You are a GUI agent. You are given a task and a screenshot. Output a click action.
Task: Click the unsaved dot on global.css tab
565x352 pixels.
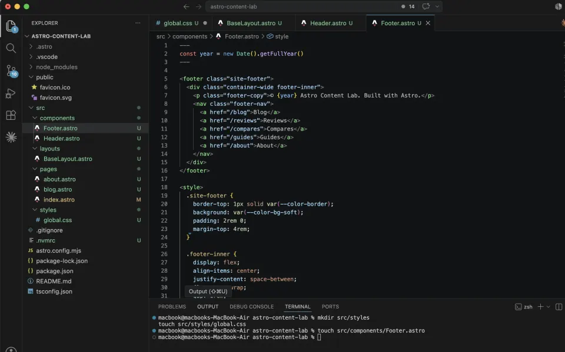click(x=205, y=23)
